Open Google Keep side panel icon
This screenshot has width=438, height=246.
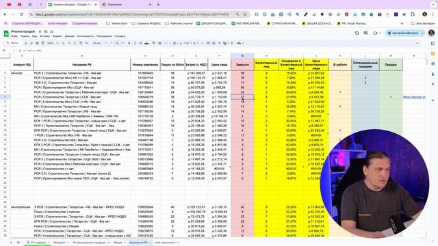coord(433,53)
